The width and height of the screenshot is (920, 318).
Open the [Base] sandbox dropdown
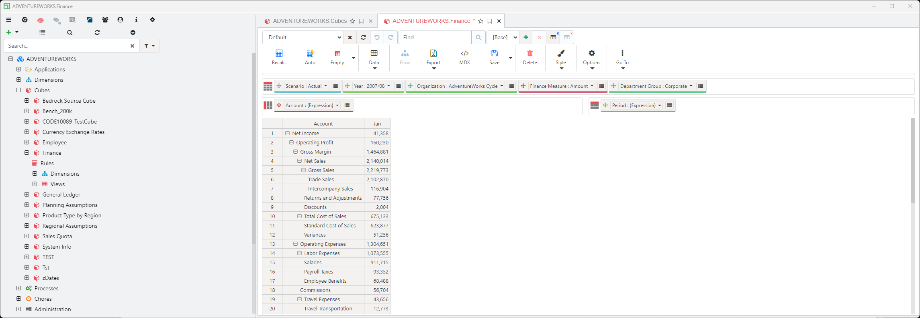[503, 37]
